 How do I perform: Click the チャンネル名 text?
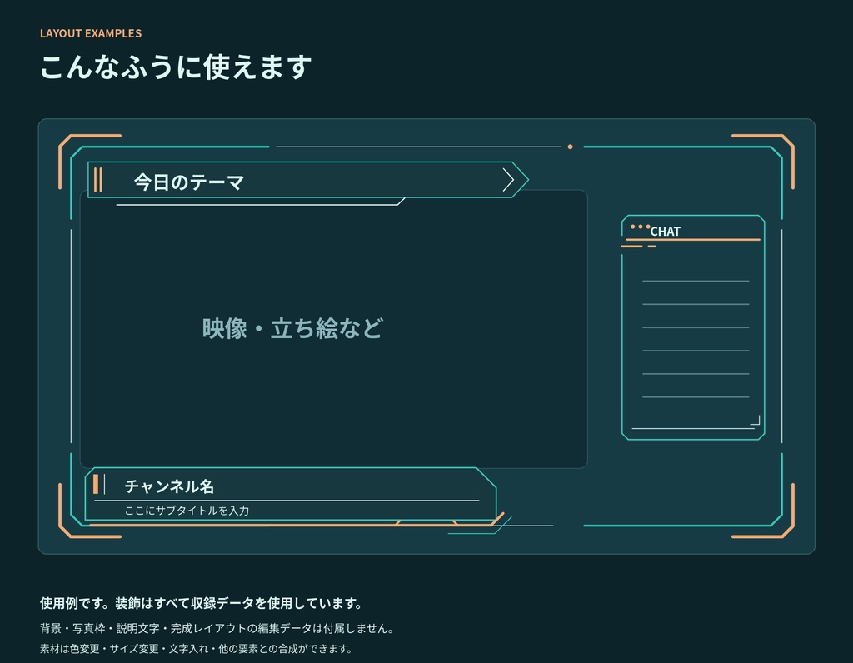[x=169, y=486]
